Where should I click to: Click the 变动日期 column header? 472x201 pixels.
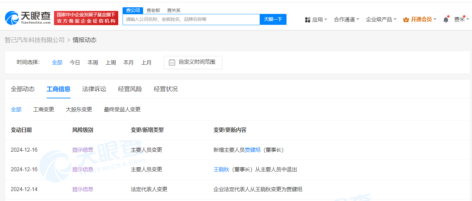click(21, 130)
